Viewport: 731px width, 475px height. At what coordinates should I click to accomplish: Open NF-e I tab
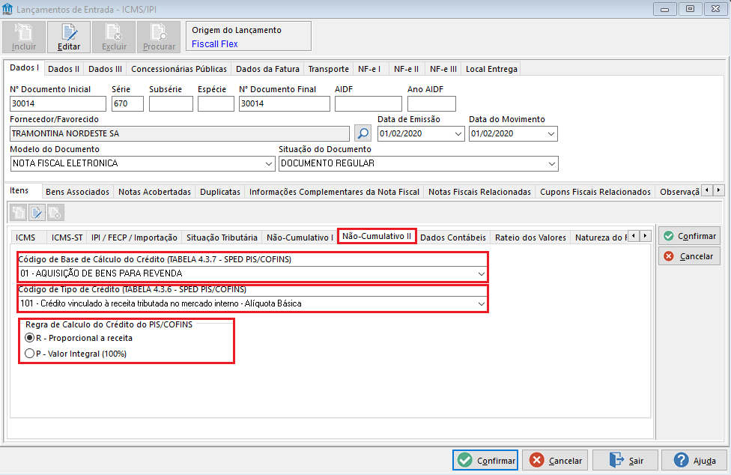pyautogui.click(x=369, y=69)
